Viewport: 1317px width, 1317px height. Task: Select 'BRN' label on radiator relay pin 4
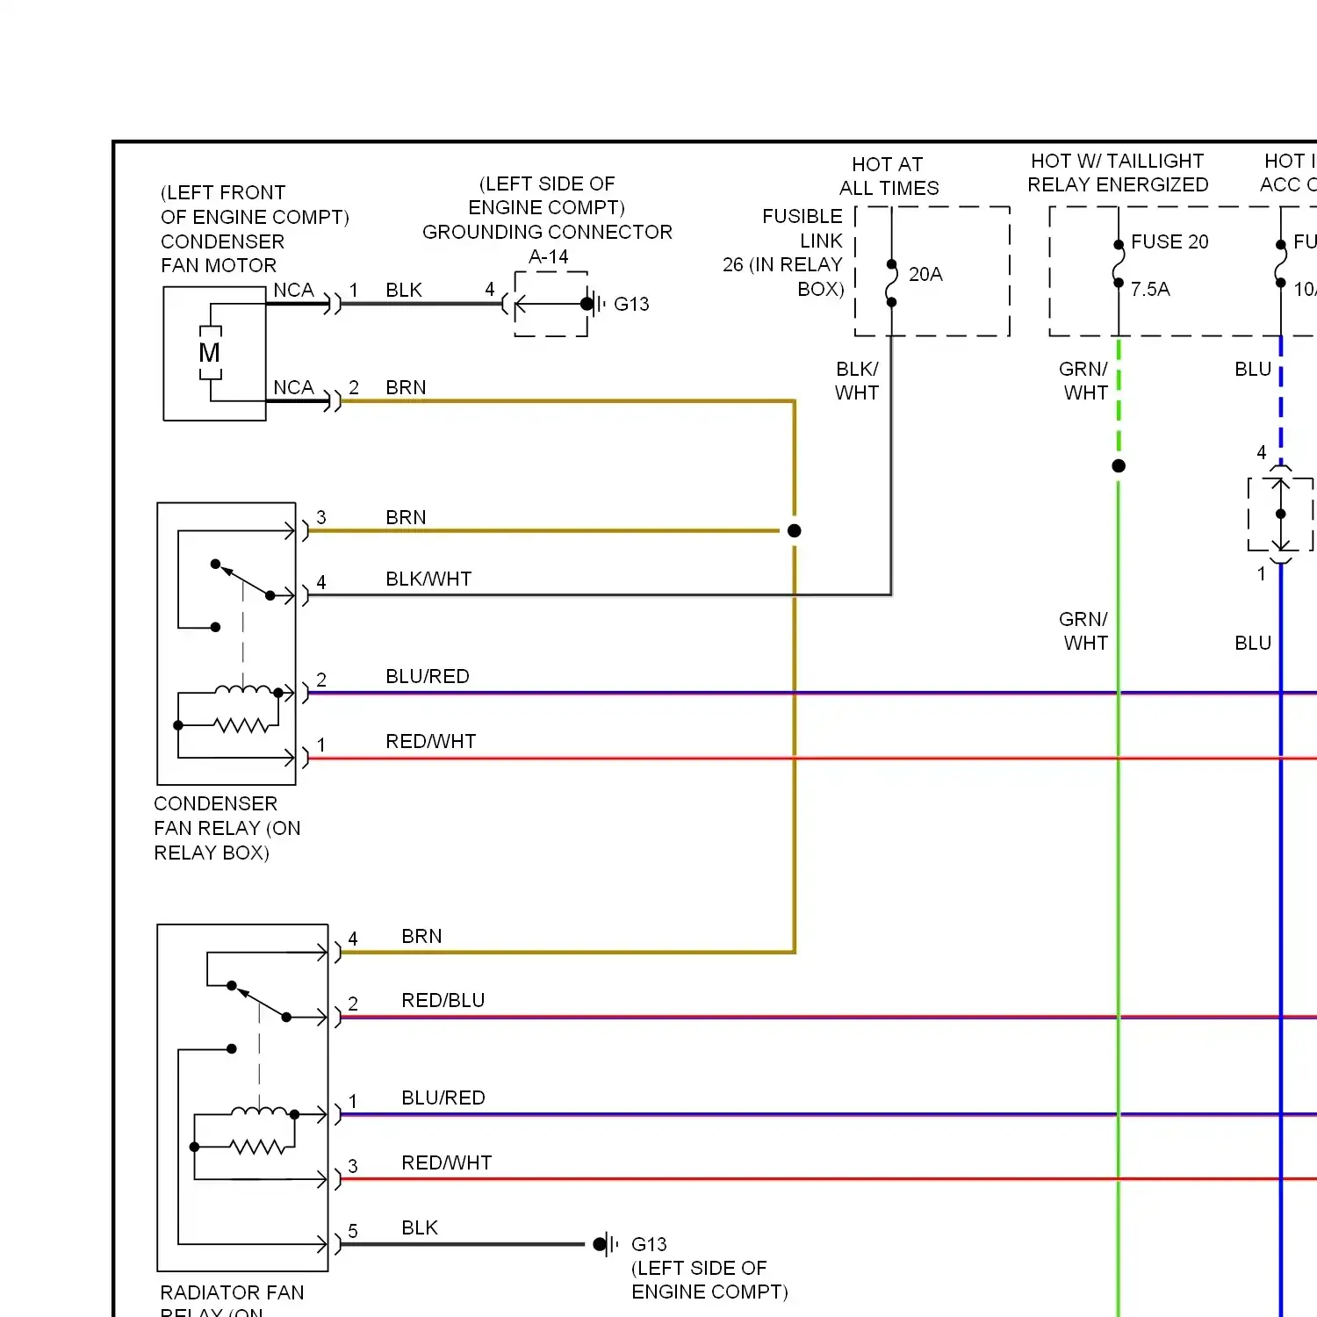point(421,936)
